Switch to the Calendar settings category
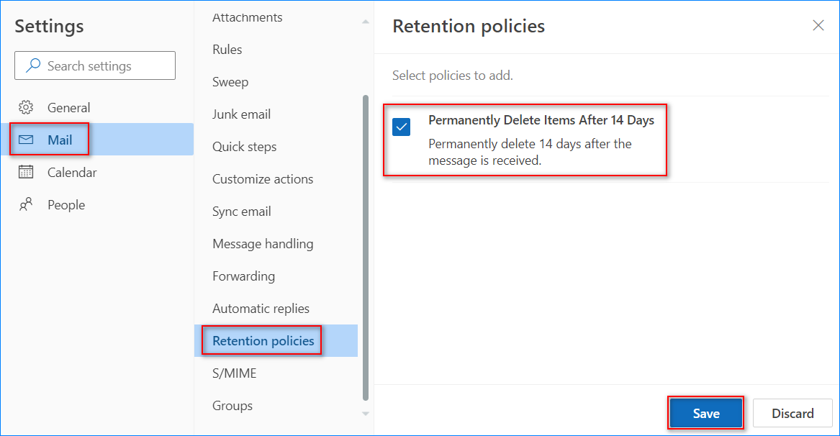 click(x=72, y=173)
